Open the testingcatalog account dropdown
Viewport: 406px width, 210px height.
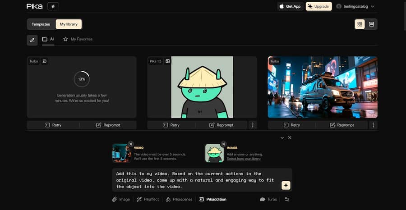[x=355, y=6]
